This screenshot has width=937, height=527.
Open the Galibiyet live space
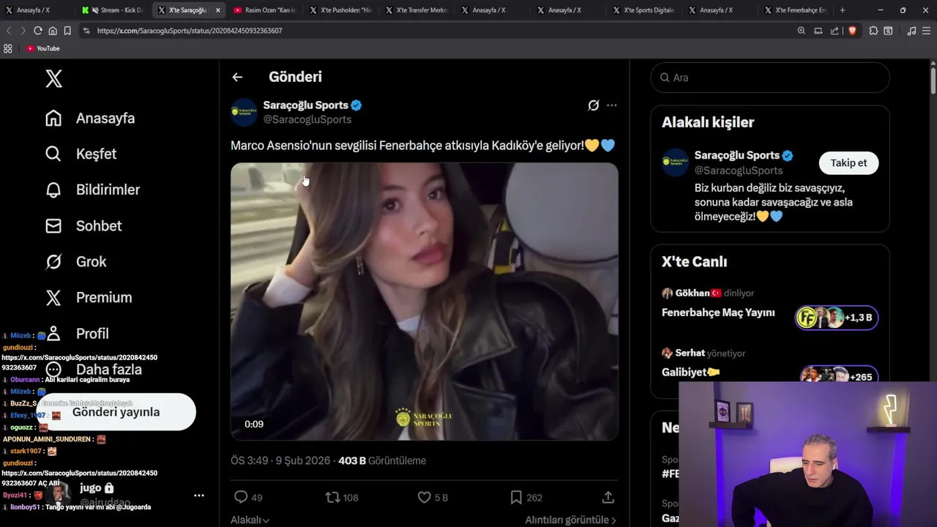tap(690, 372)
